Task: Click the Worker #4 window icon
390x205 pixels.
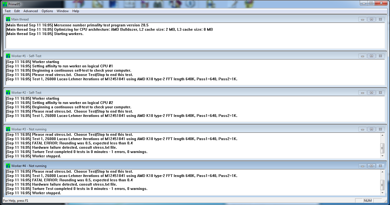Action: 8,166
